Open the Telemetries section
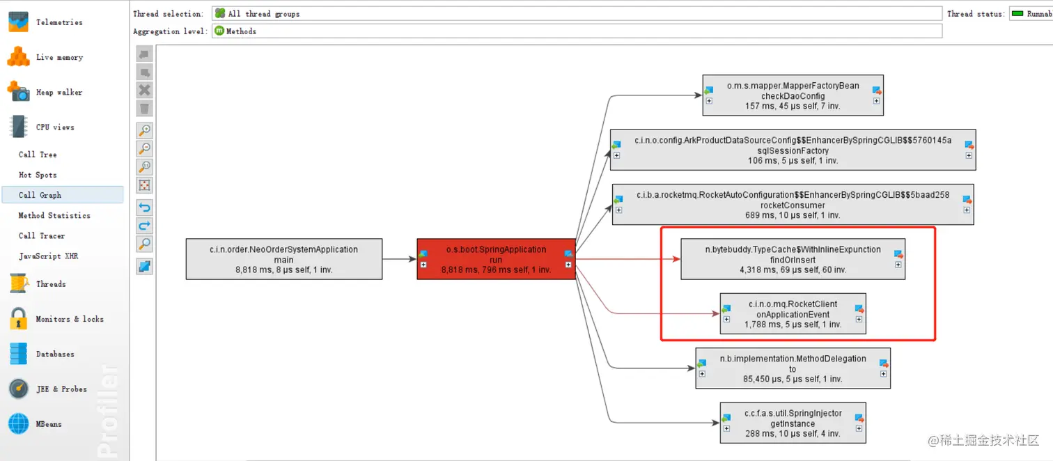The image size is (1053, 461). point(46,22)
